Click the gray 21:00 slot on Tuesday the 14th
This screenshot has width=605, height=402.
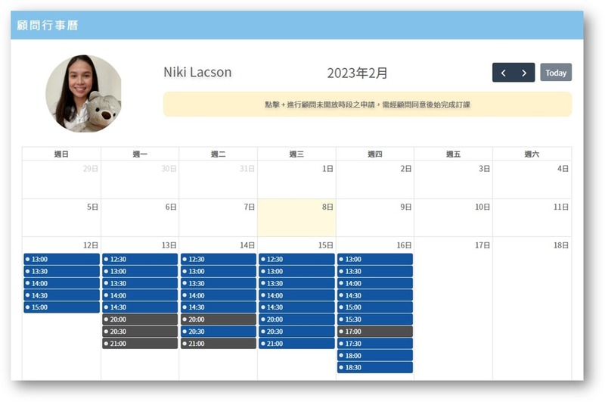point(218,344)
